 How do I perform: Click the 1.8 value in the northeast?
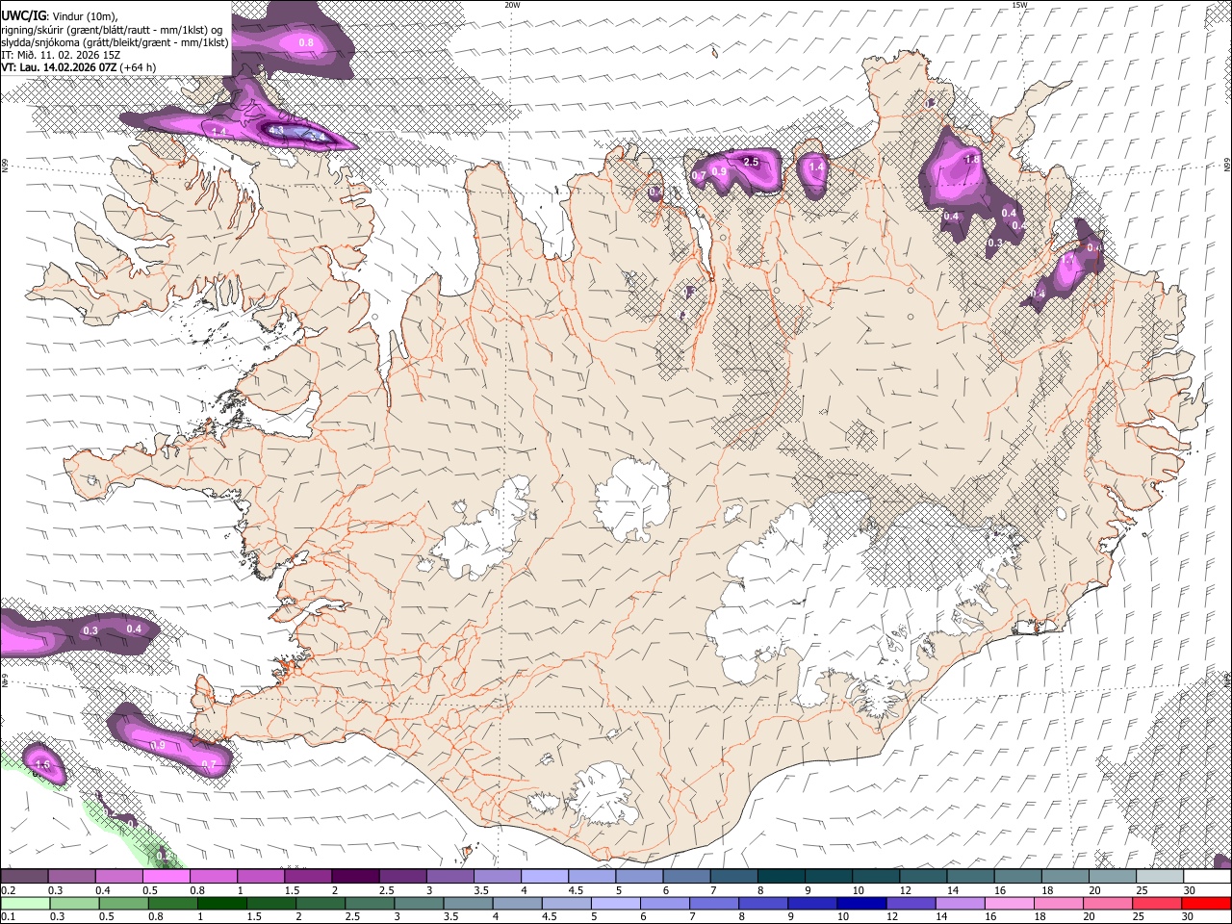tap(971, 160)
